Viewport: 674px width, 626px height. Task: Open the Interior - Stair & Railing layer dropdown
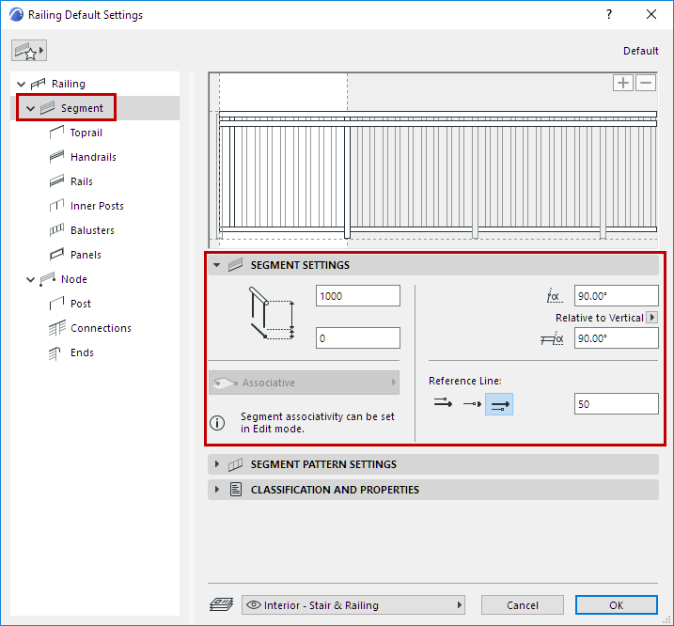[x=353, y=605]
